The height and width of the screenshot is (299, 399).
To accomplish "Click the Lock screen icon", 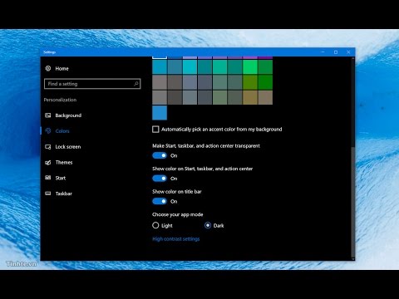I will (x=48, y=147).
